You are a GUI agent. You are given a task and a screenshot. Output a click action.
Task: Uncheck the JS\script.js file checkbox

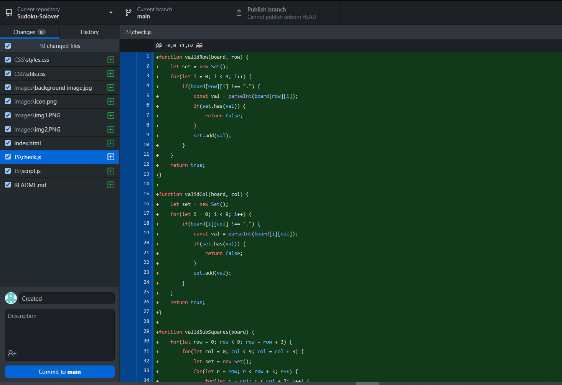coord(8,171)
